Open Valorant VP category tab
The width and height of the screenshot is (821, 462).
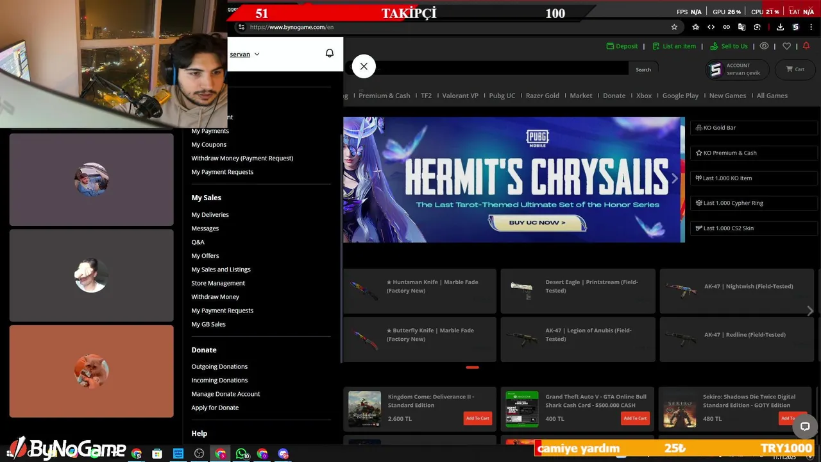pos(460,96)
